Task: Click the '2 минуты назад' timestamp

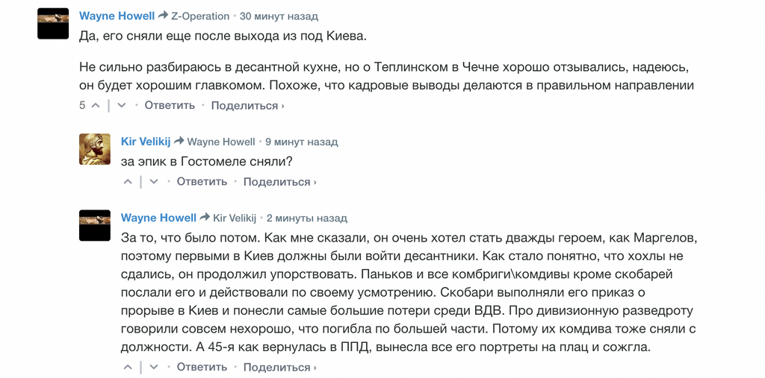Action: click(306, 218)
